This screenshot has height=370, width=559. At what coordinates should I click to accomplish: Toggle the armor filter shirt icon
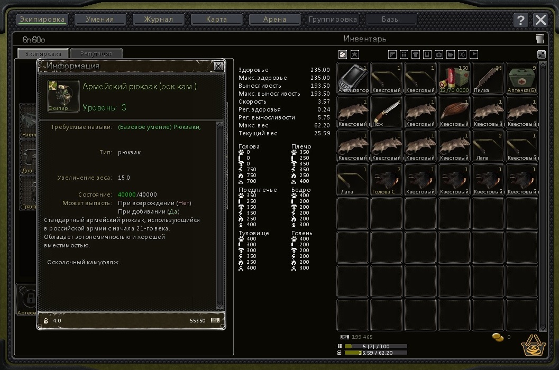tap(416, 54)
